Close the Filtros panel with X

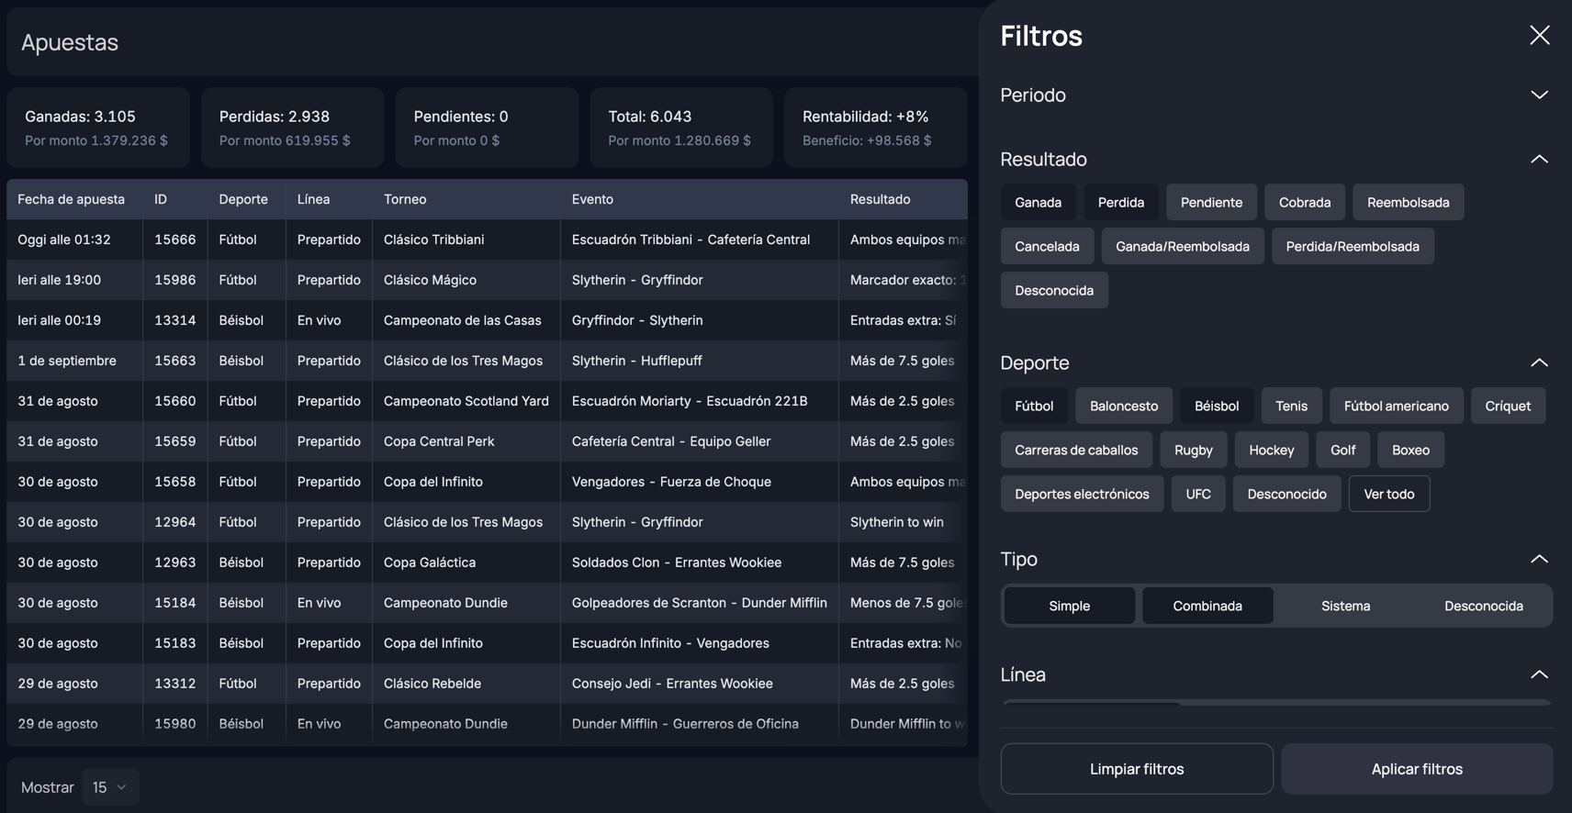[x=1539, y=36]
